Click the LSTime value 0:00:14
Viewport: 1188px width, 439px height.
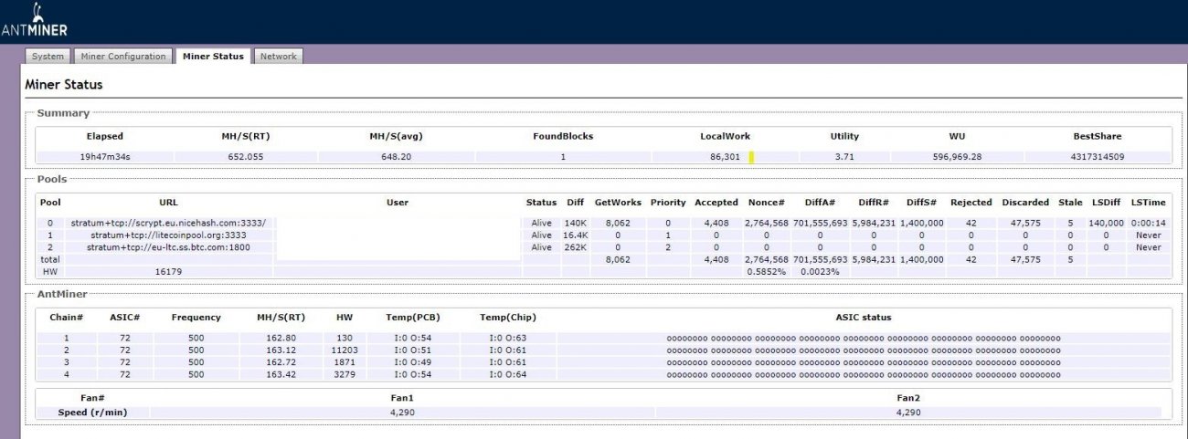(x=1146, y=223)
